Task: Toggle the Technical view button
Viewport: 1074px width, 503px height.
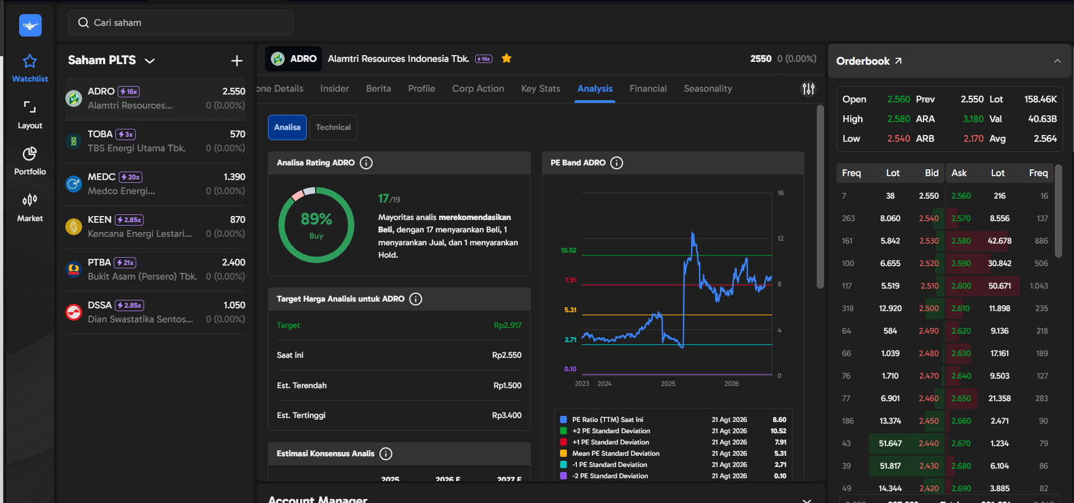Action: (x=333, y=127)
